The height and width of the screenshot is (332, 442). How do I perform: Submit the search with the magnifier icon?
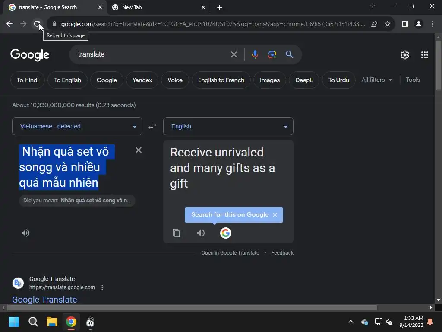[289, 54]
